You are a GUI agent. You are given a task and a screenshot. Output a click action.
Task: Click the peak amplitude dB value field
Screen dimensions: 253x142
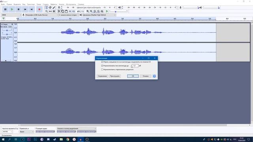pos(135,66)
